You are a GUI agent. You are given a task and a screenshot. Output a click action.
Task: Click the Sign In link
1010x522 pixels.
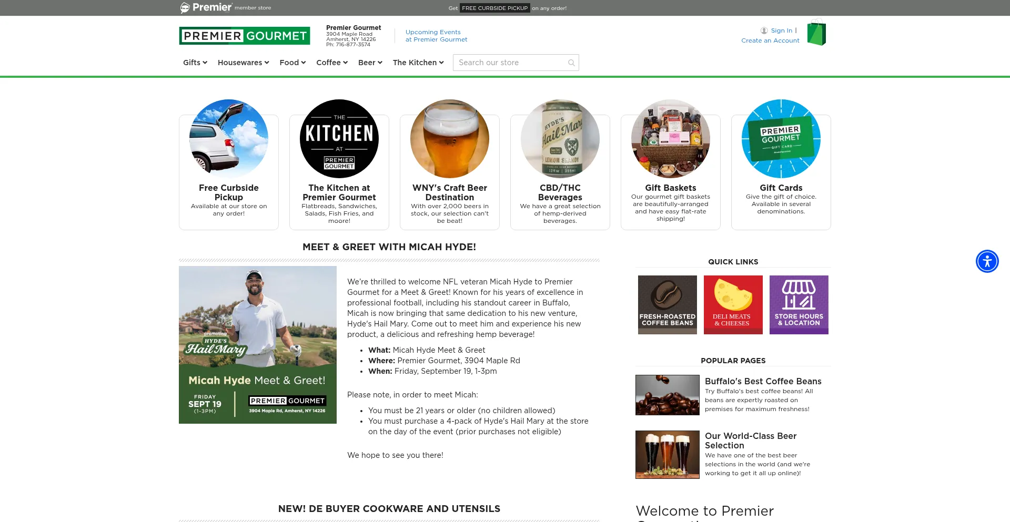click(x=781, y=30)
